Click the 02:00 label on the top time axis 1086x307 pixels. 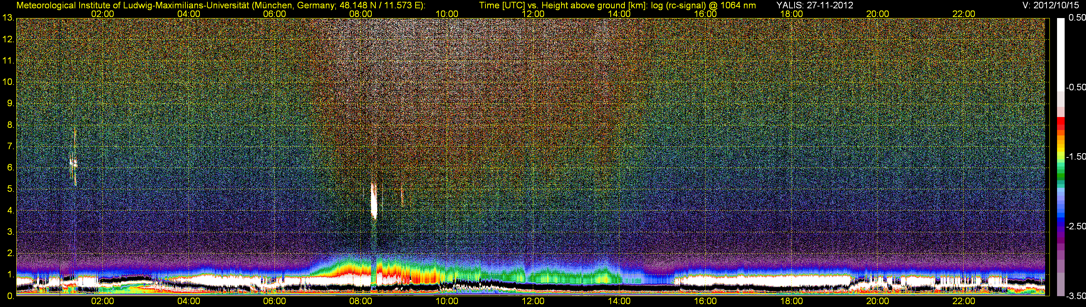tap(102, 14)
